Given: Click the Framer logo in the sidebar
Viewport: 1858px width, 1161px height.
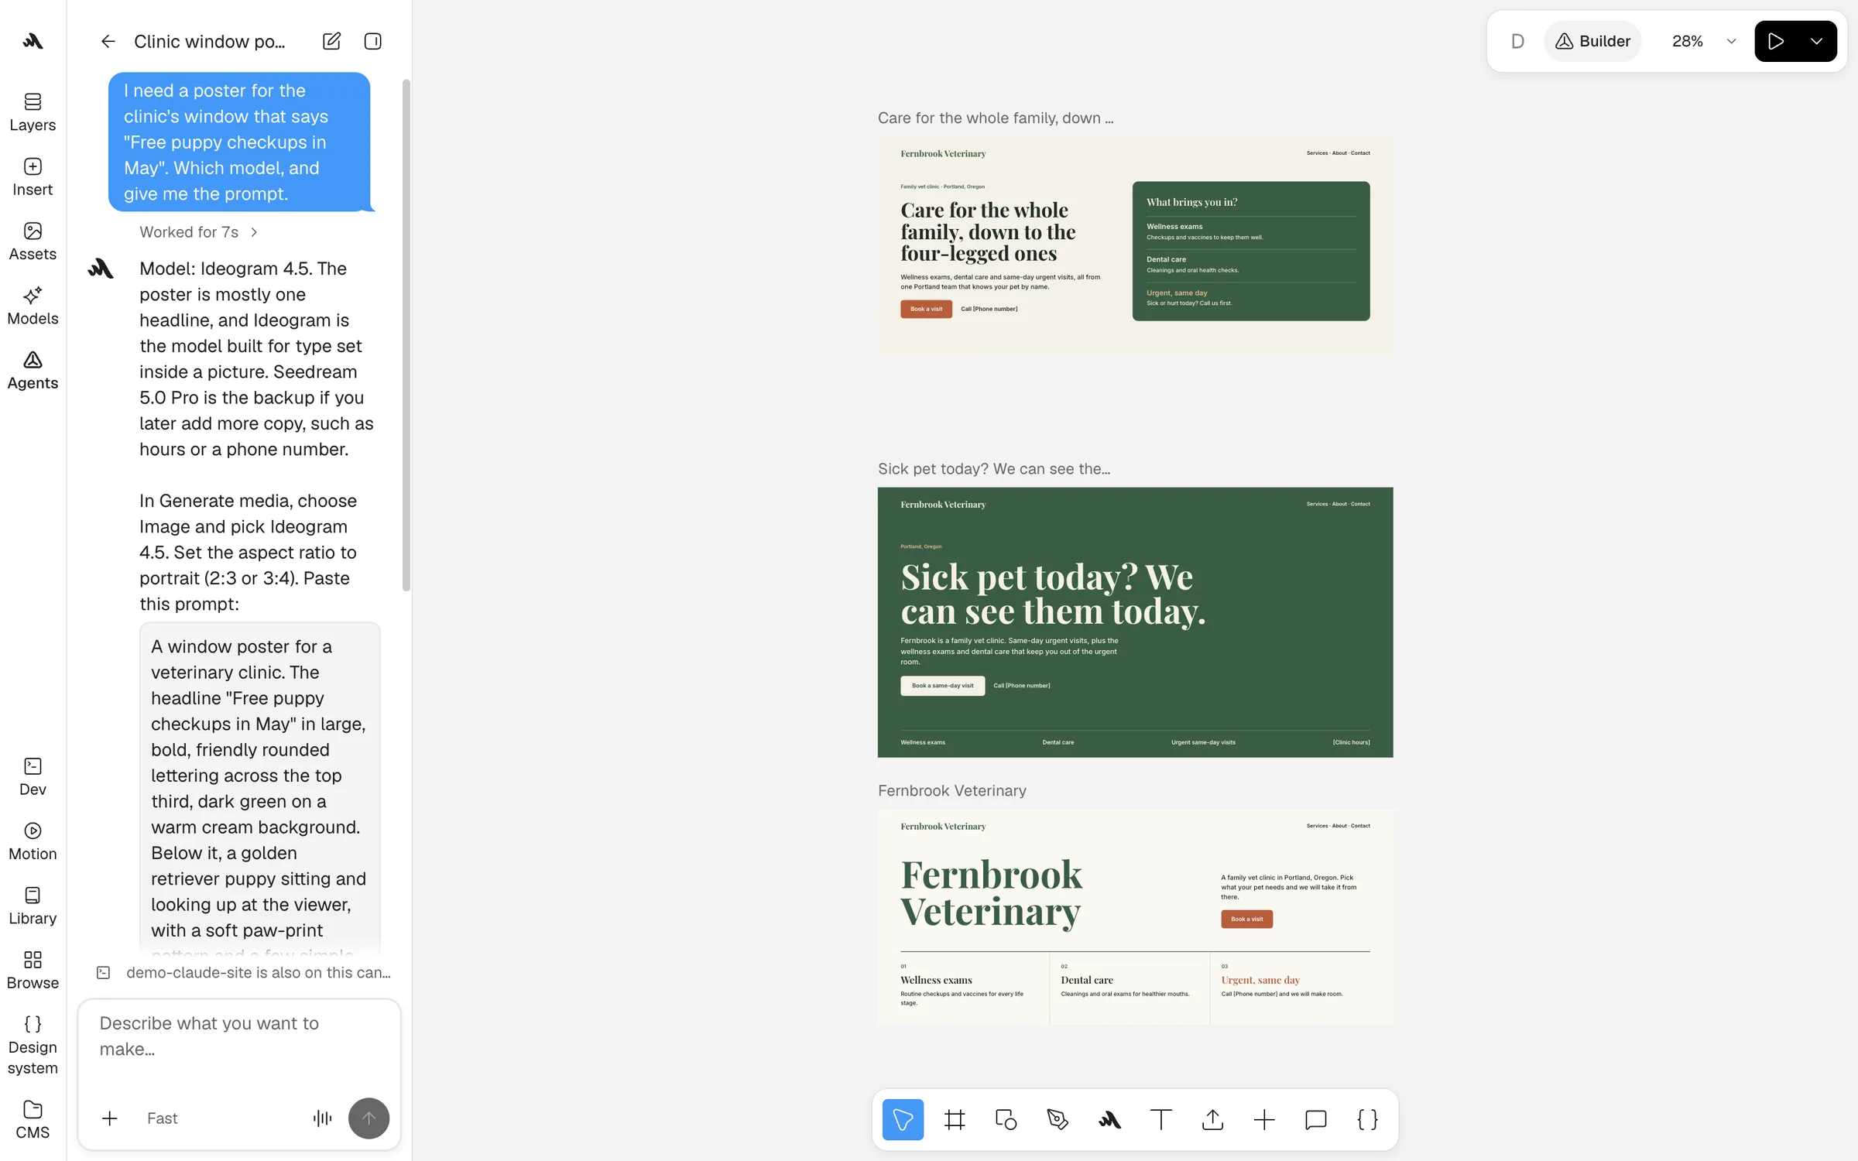Looking at the screenshot, I should click(33, 41).
